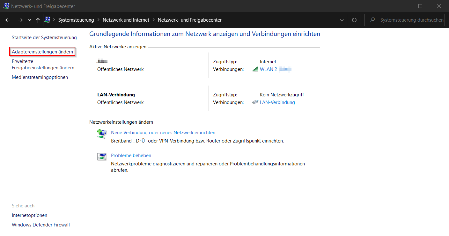Open the recent locations dropdown arrow

[30, 20]
